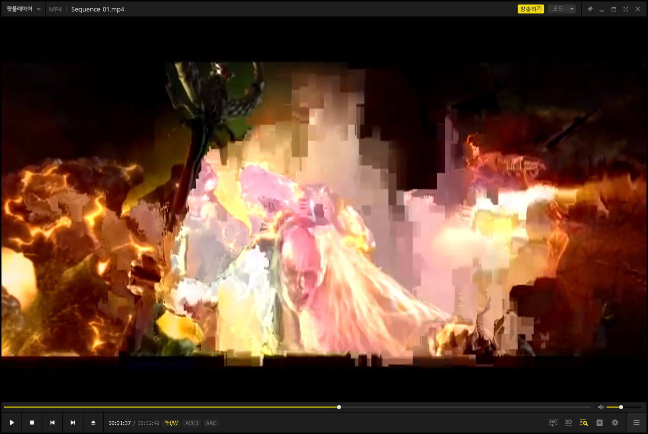
Task: Toggle 360 degree video mode
Action: pyautogui.click(x=553, y=423)
